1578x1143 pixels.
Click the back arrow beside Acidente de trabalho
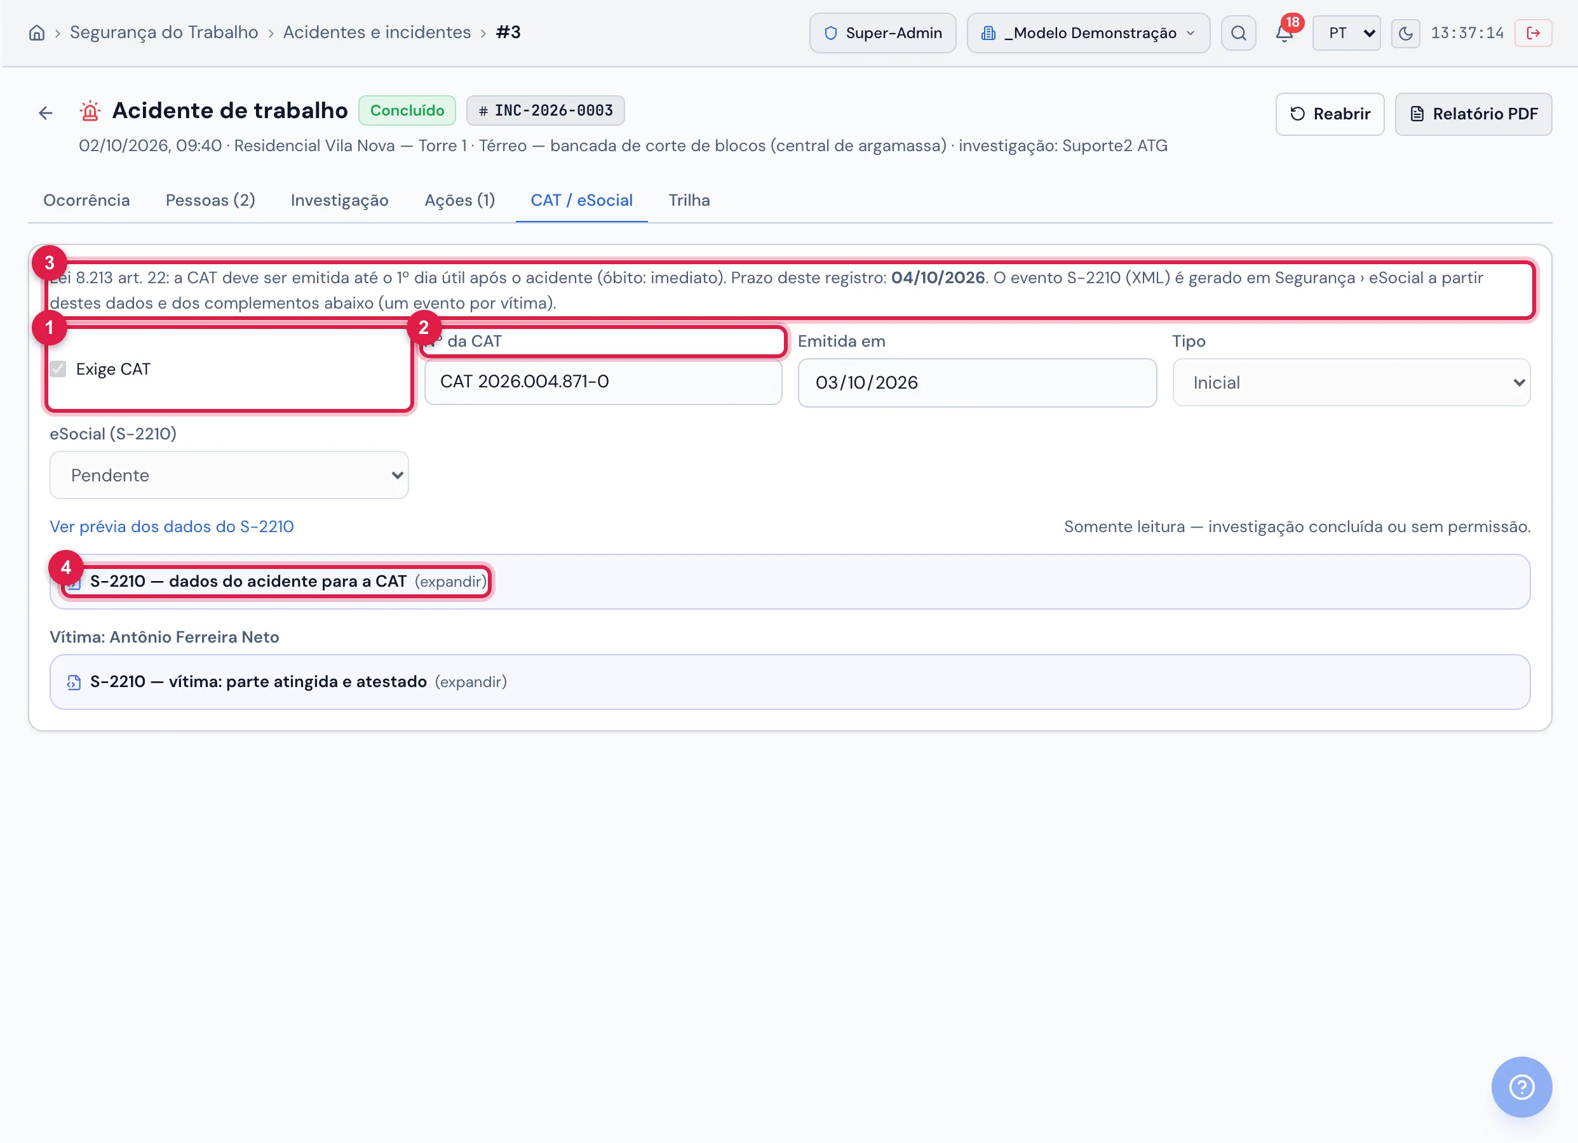[46, 112]
